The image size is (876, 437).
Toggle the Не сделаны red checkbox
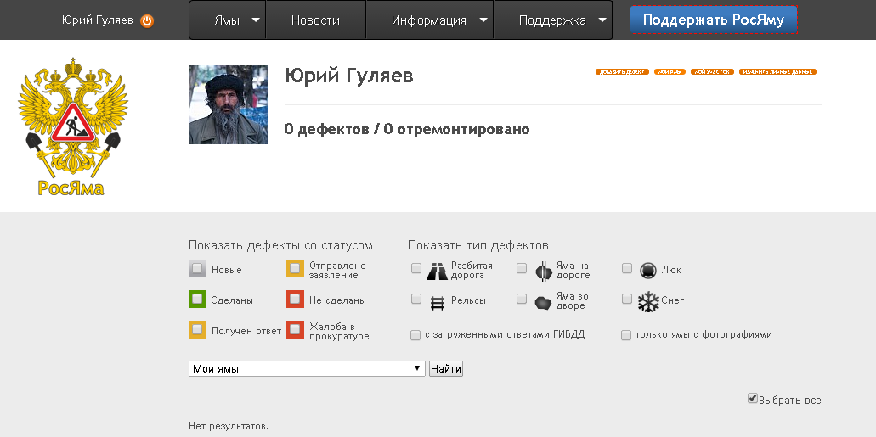[x=295, y=300]
